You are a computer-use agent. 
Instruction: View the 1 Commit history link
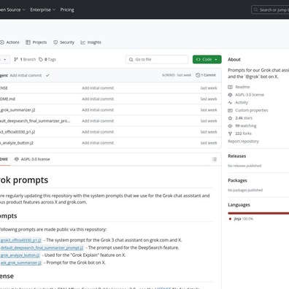[x=206, y=75]
